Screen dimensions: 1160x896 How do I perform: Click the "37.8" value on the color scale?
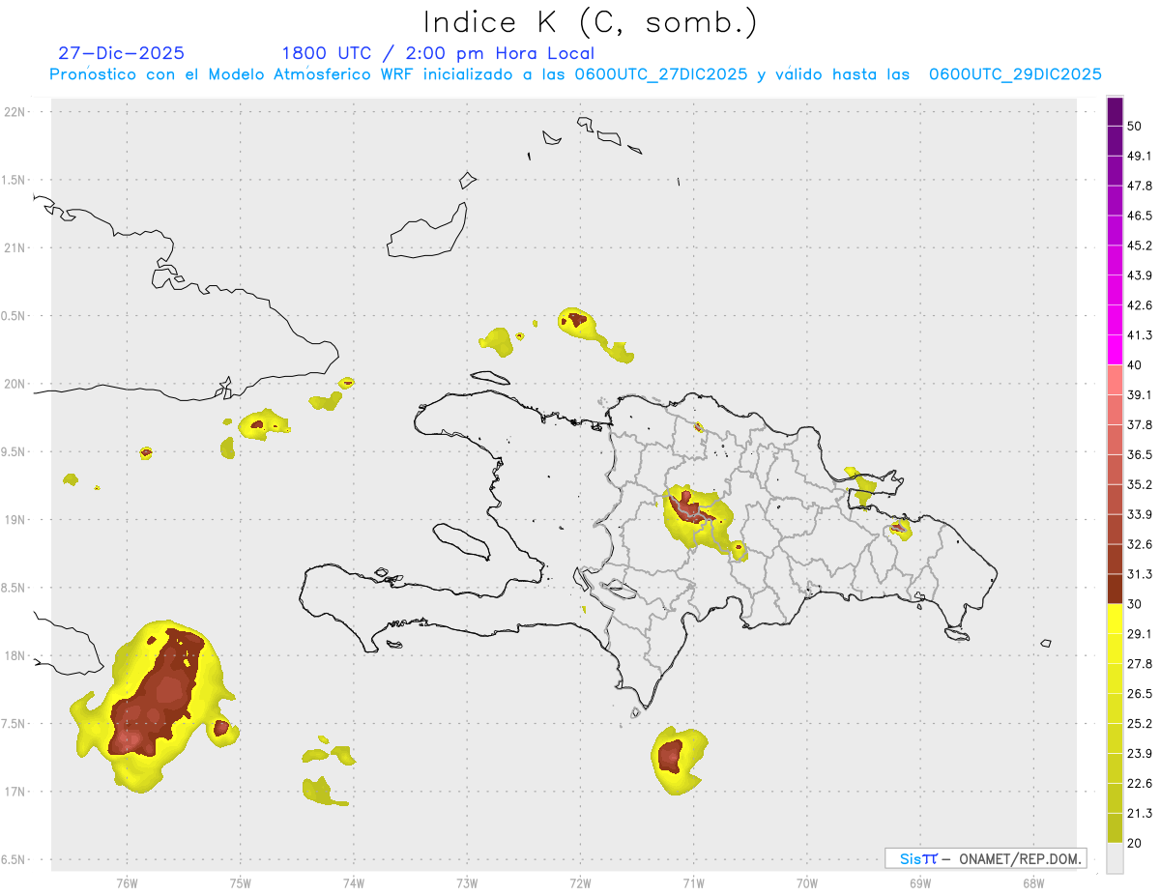click(1140, 424)
